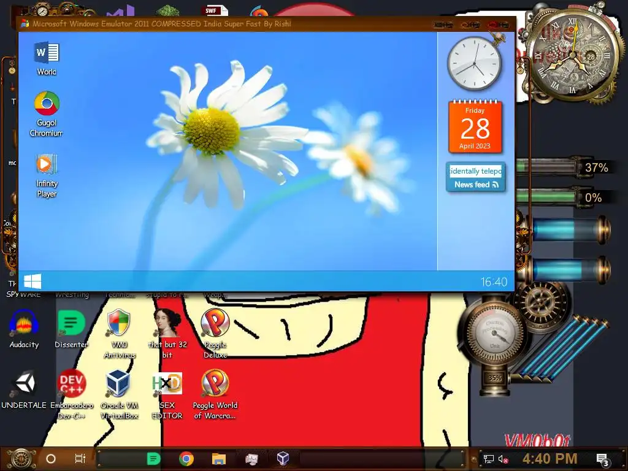The image size is (628, 471).
Task: Open Dissenter from the taskbar
Action: pyautogui.click(x=154, y=459)
